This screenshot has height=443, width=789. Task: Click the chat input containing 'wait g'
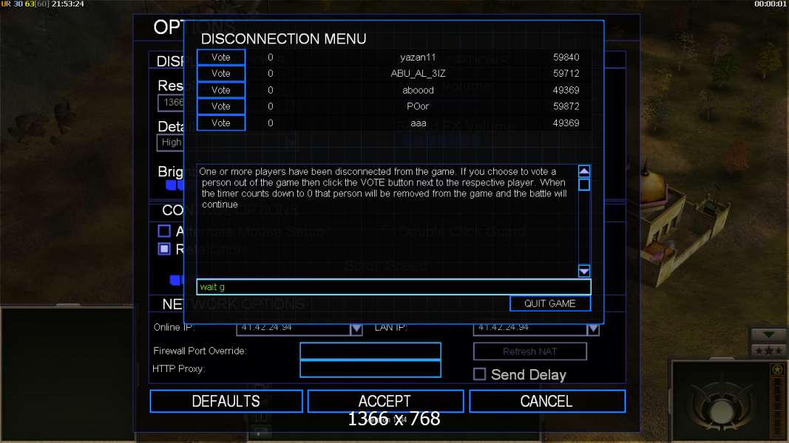(393, 286)
